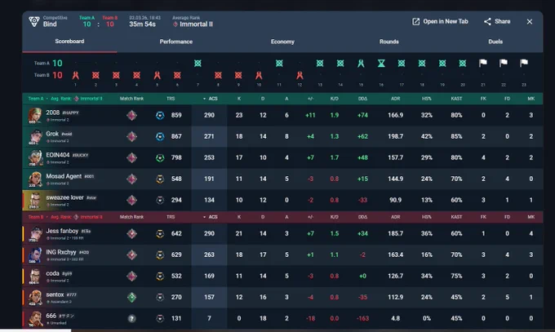Open player ING Rxchyy profile

pos(61,252)
